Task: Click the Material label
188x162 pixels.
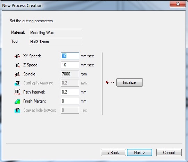Action: pos(18,32)
